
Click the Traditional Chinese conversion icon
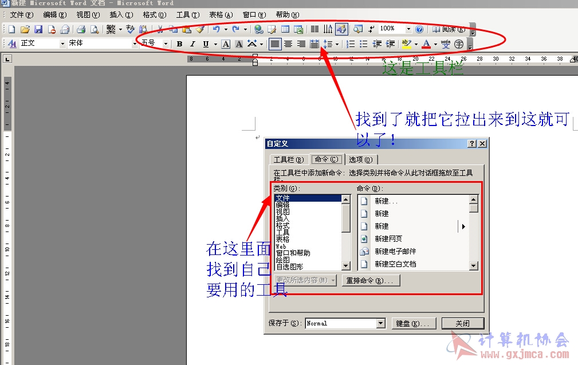pyautogui.click(x=111, y=29)
